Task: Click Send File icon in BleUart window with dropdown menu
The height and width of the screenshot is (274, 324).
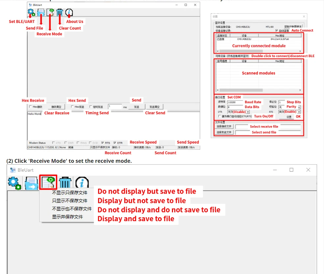Action: 31,183
